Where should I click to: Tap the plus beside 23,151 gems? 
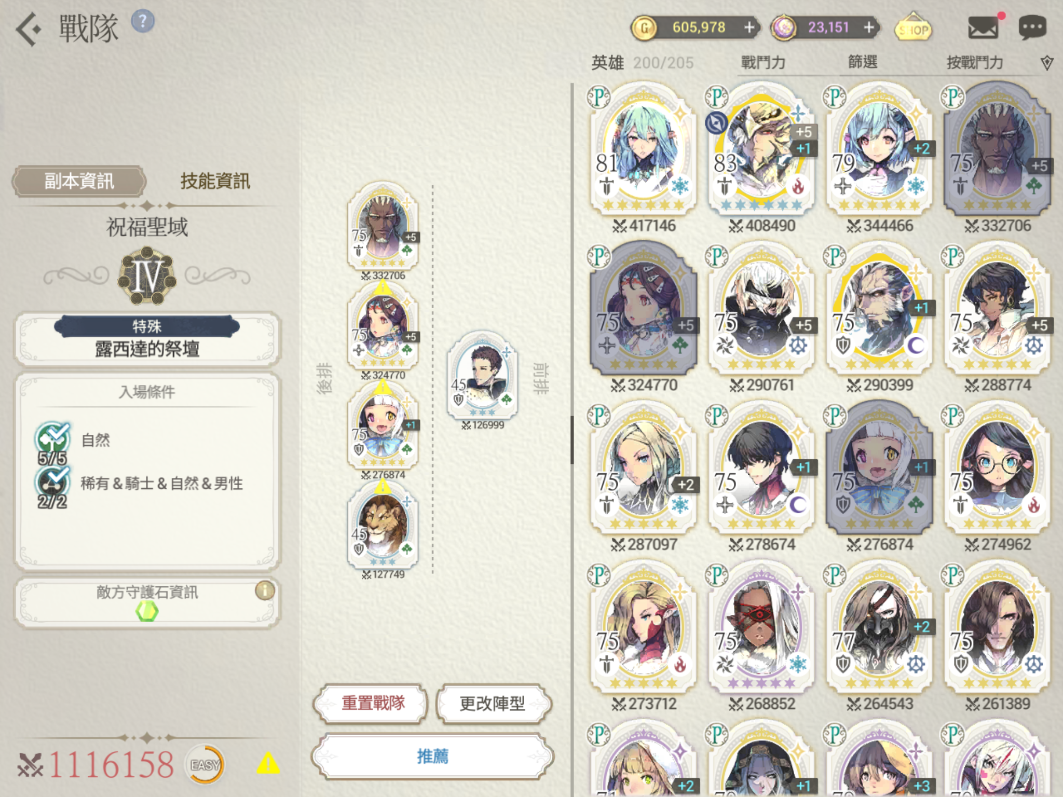pos(869,28)
